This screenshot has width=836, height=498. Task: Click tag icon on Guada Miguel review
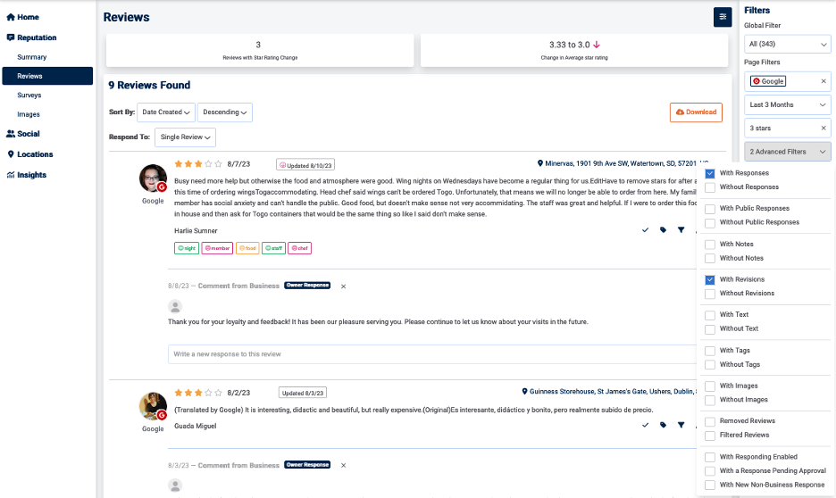(x=664, y=425)
